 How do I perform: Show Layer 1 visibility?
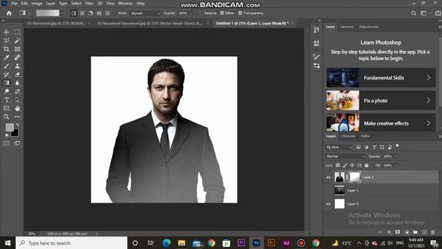point(329,191)
